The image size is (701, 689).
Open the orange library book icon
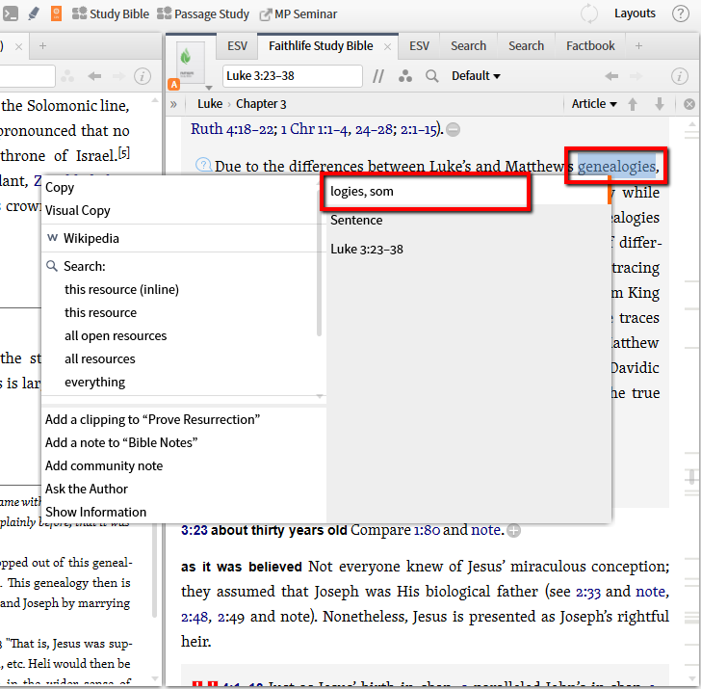click(x=56, y=13)
